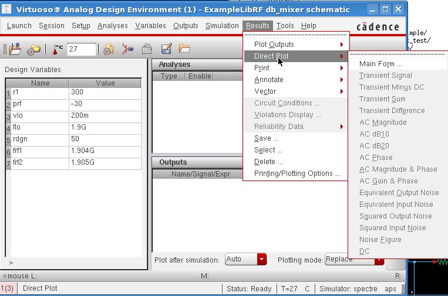This screenshot has height=296, width=448.
Task: Open the Analyses menu
Action: pos(113,26)
